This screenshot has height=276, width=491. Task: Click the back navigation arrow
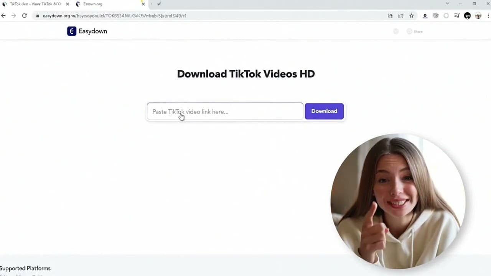click(3, 16)
